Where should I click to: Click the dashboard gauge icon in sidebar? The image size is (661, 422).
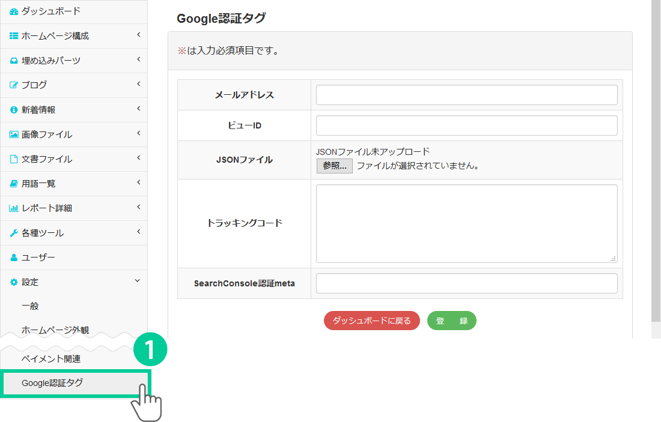point(14,11)
